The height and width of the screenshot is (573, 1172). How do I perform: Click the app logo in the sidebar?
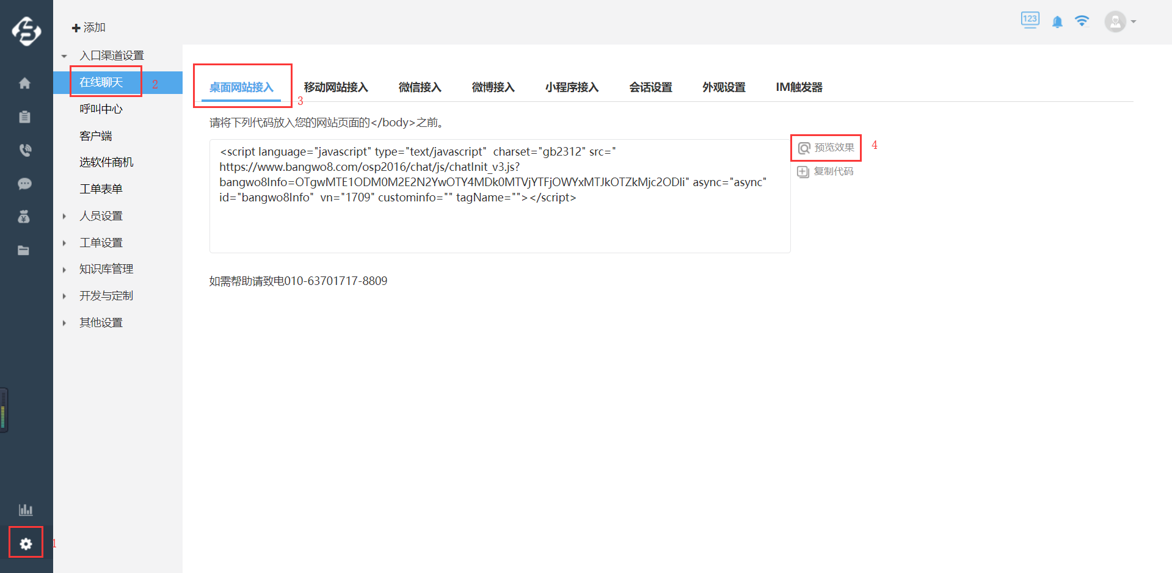point(26,31)
